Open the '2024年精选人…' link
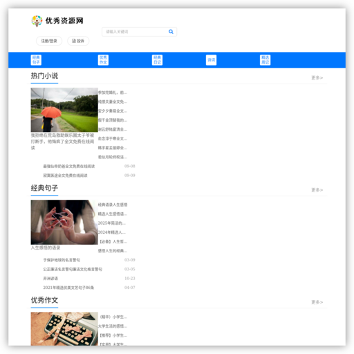 click(112, 232)
